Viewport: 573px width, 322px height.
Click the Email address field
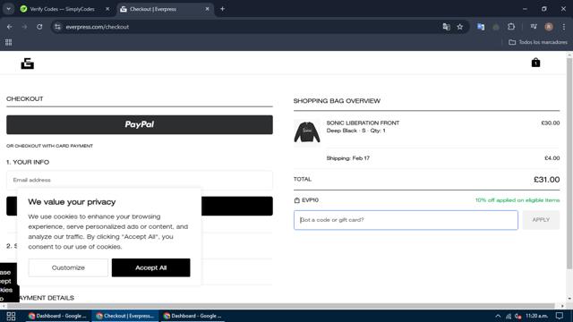click(140, 180)
